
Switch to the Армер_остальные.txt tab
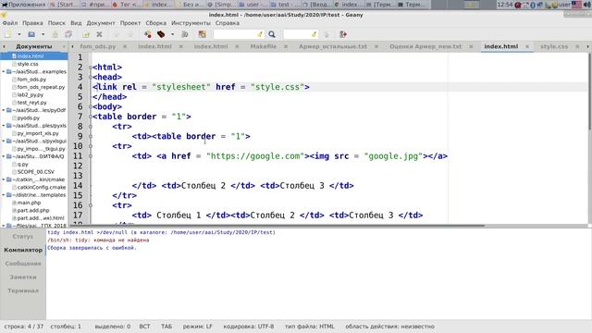(333, 46)
